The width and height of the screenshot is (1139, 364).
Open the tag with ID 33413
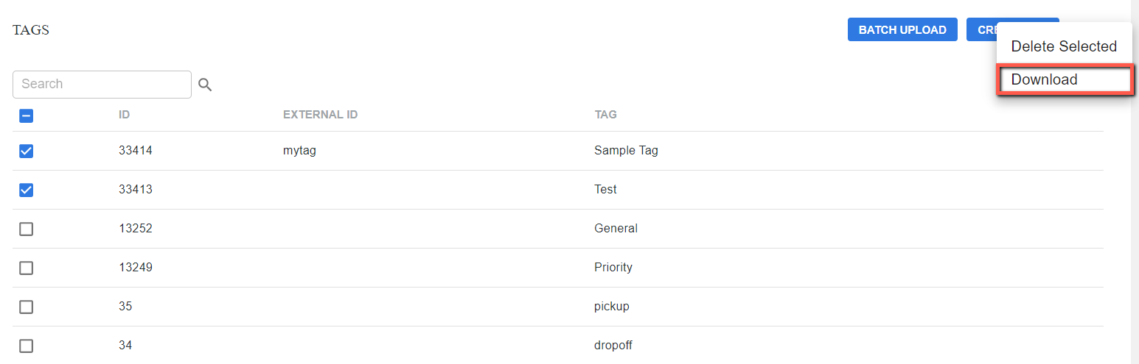(x=557, y=190)
